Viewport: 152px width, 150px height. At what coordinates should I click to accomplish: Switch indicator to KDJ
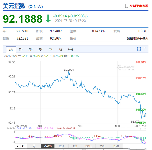[x=61, y=146]
